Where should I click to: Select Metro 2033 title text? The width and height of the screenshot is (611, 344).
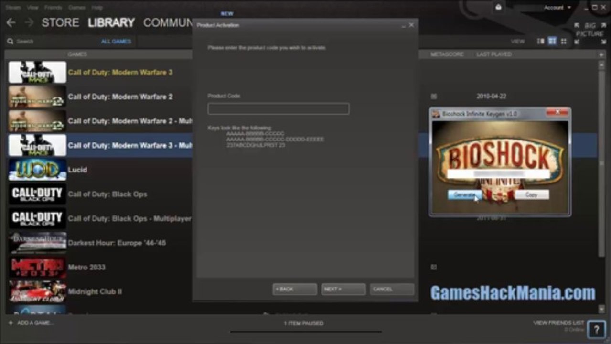86,267
